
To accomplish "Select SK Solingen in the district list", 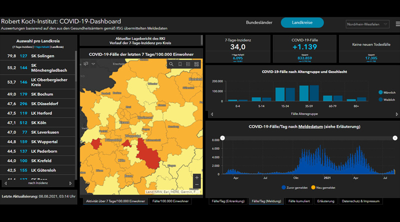I will point(37,56).
